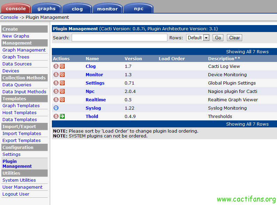Sort table by Load Order header
This screenshot has height=205, width=277.
[172, 59]
